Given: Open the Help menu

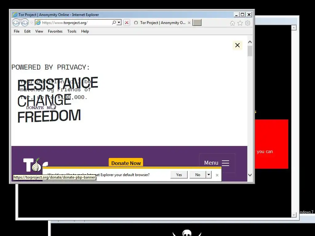Looking at the screenshot, I should coord(85,31).
